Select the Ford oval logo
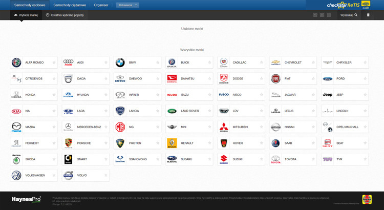 coord(328,79)
